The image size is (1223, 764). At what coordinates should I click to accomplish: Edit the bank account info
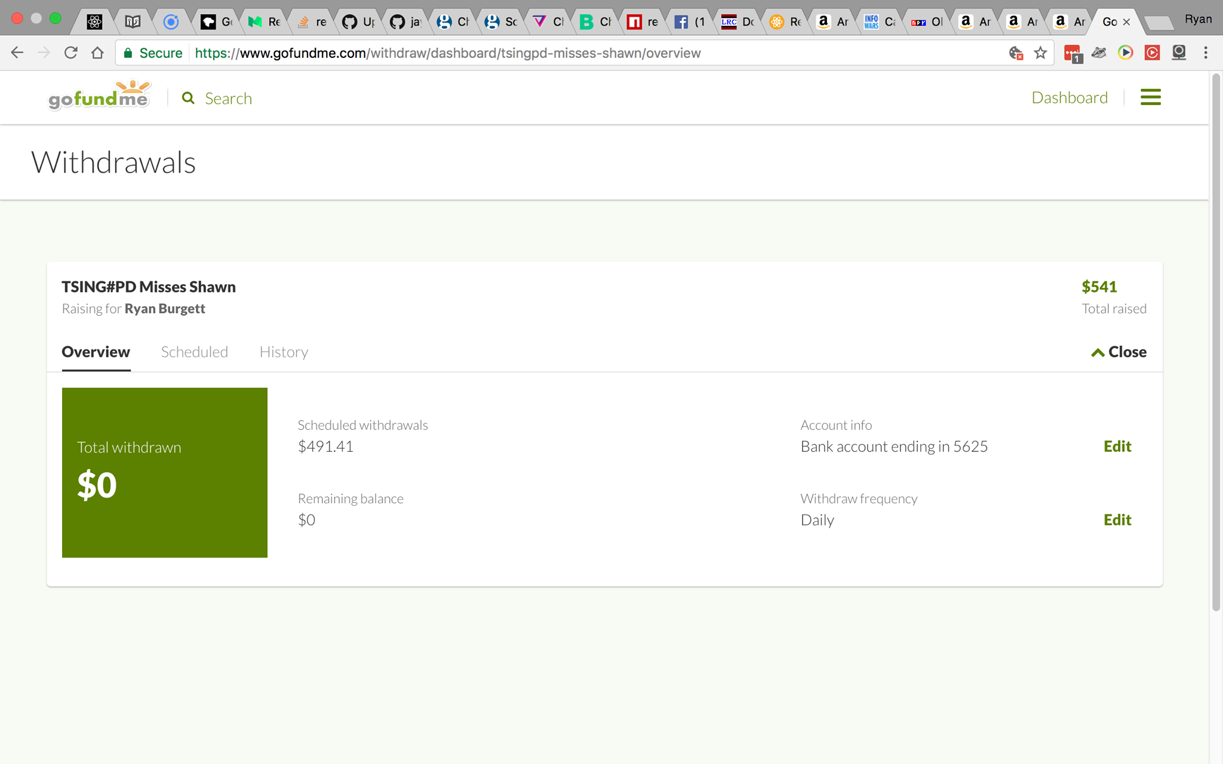tap(1117, 446)
